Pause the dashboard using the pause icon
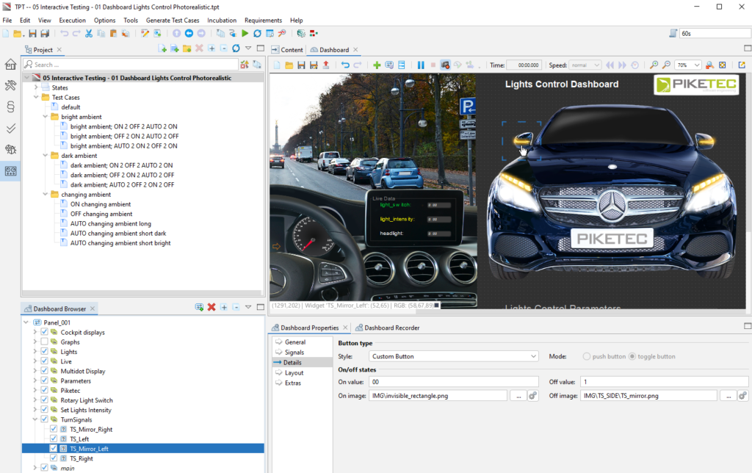 click(421, 65)
